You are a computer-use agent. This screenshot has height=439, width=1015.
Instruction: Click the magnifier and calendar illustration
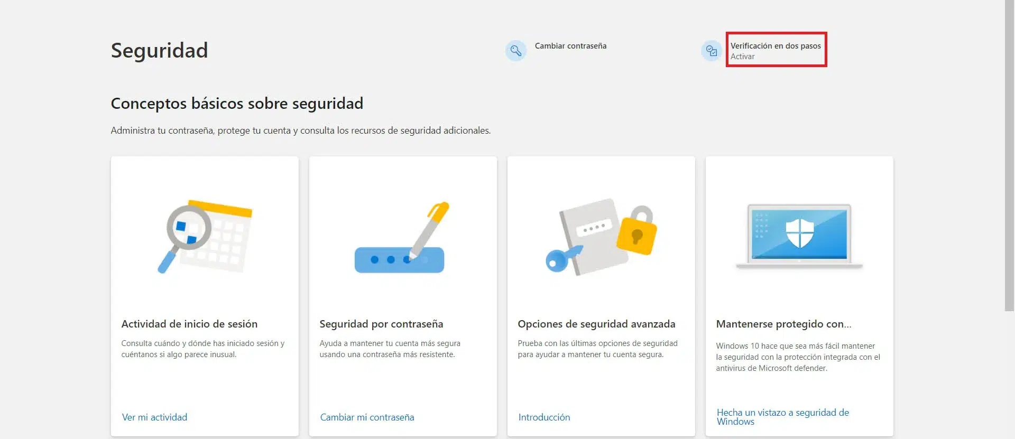[205, 237]
